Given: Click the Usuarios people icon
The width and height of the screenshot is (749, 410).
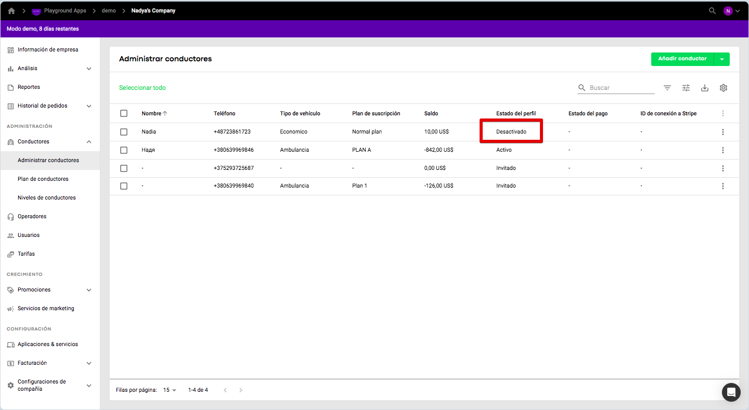Looking at the screenshot, I should pyautogui.click(x=10, y=235).
